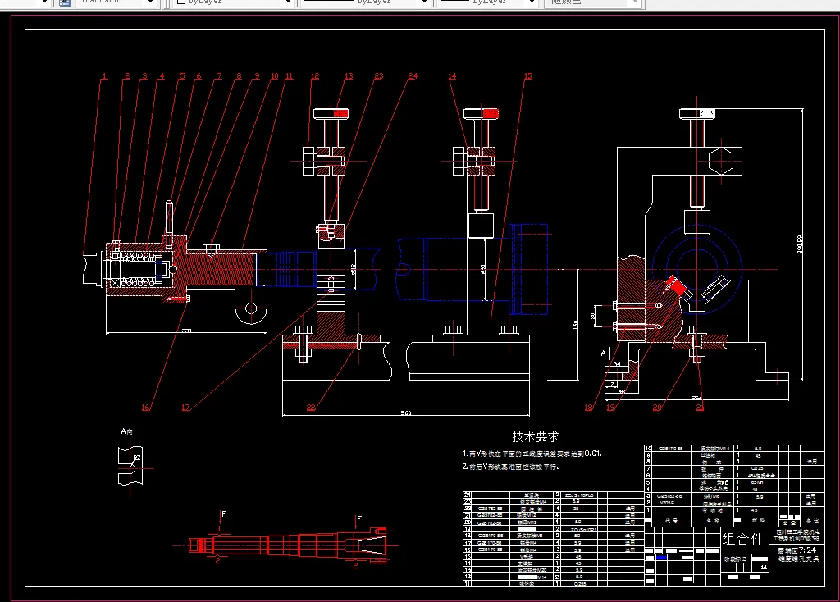Image resolution: width=840 pixels, height=602 pixels.
Task: Select part balloon number 7
Action: [x=219, y=76]
